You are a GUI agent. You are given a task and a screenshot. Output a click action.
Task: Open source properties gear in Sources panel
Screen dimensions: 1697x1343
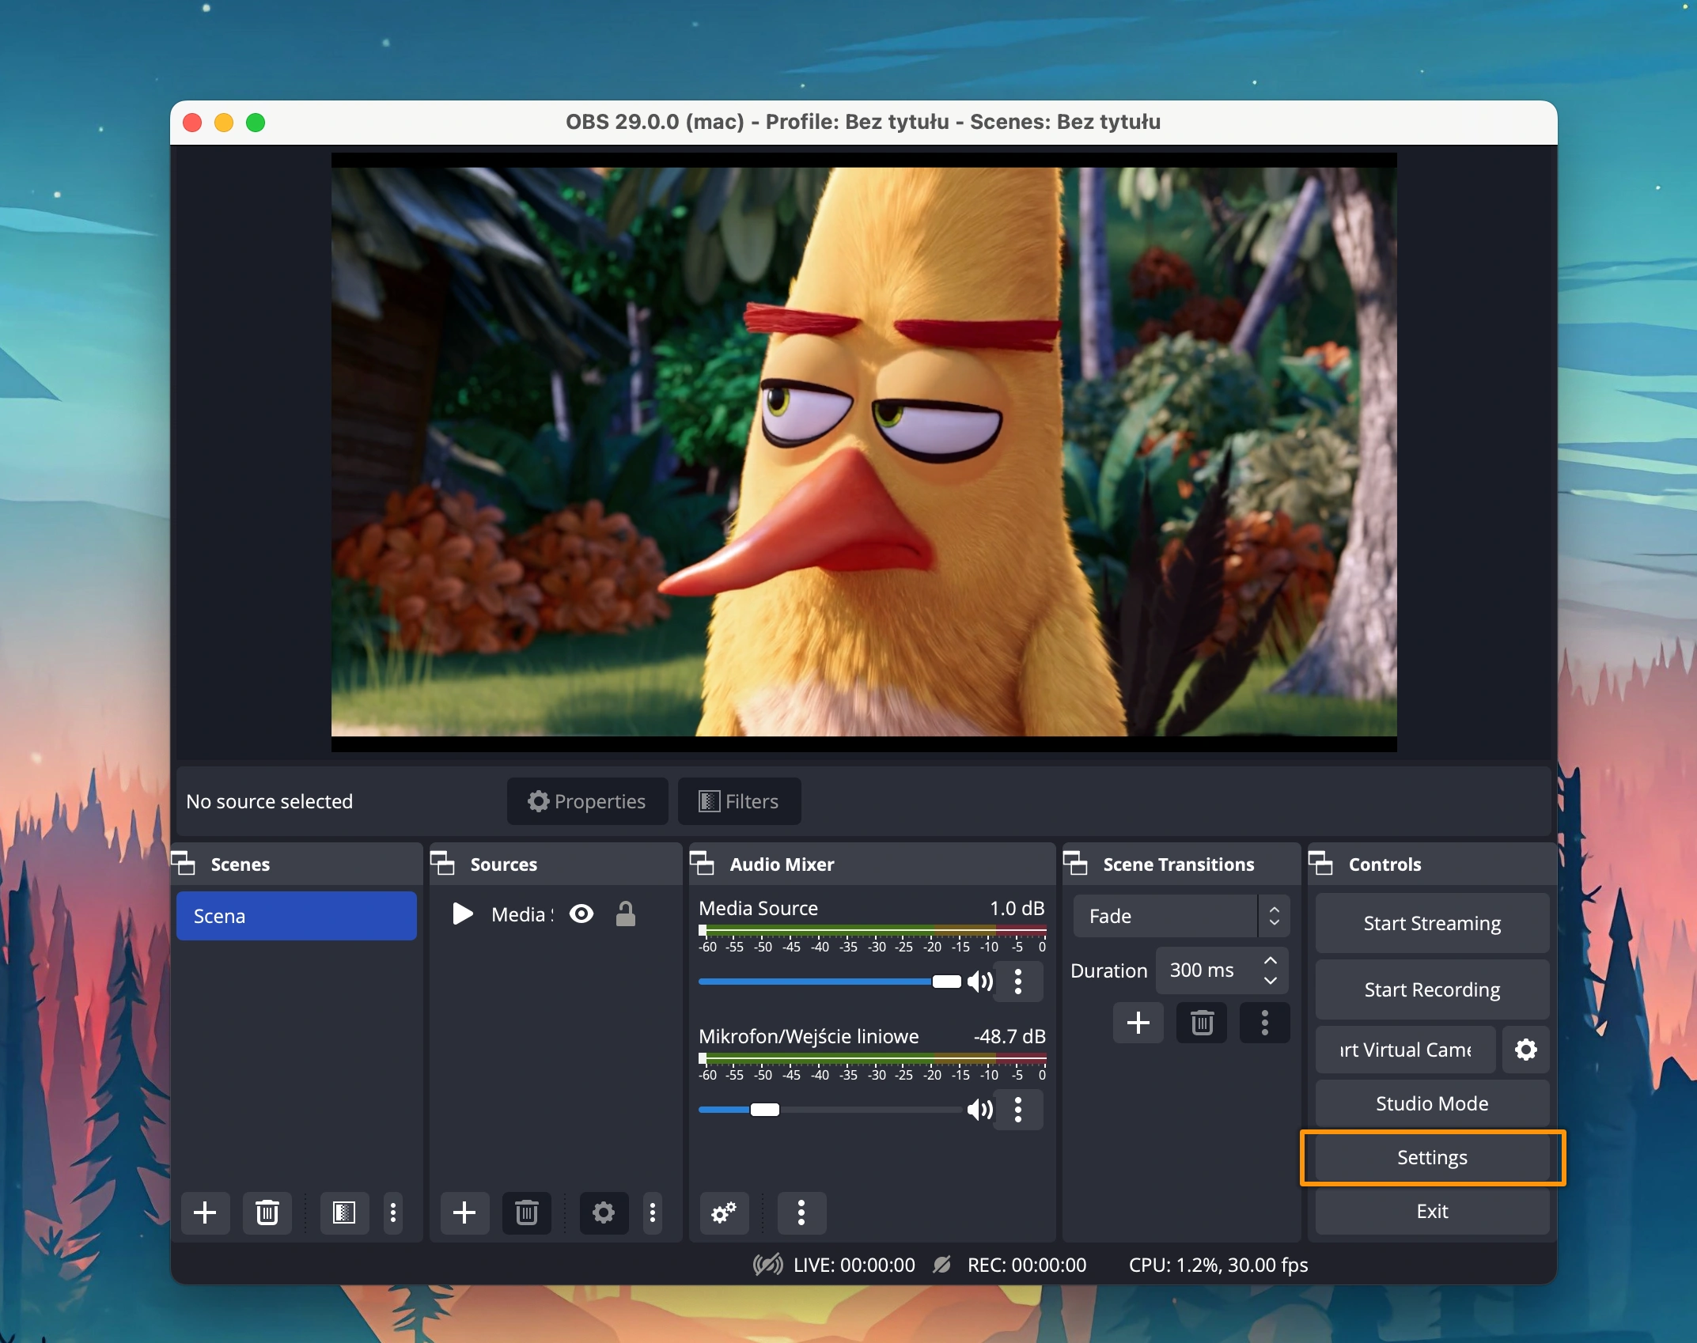click(604, 1212)
